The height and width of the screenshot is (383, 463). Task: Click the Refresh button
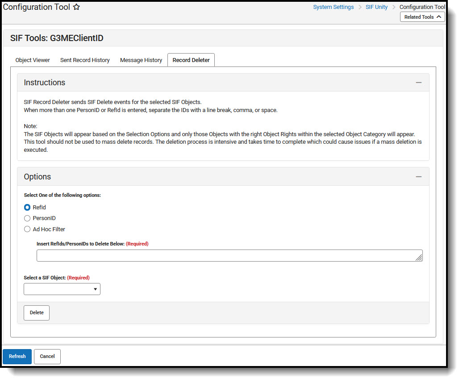tap(17, 356)
